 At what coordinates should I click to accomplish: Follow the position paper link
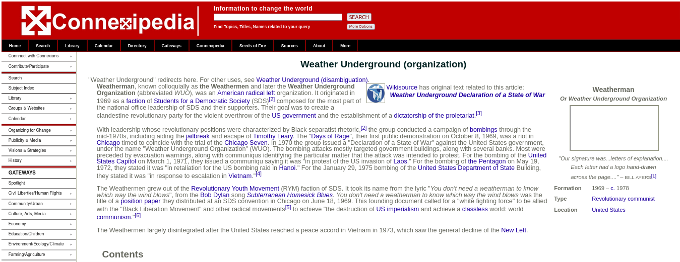click(141, 201)
